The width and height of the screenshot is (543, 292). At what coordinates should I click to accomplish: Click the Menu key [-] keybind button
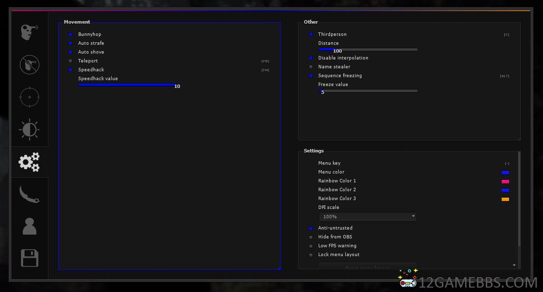507,164
